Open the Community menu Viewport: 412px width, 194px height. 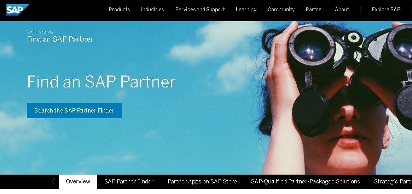281,10
